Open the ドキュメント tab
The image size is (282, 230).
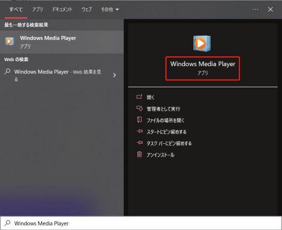(62, 10)
